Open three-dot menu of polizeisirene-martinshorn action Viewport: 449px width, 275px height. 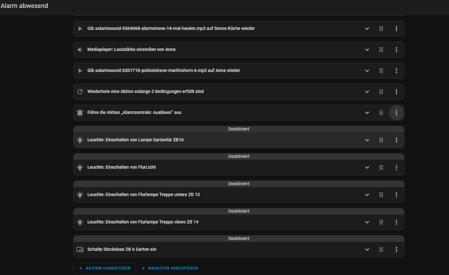[x=396, y=71]
